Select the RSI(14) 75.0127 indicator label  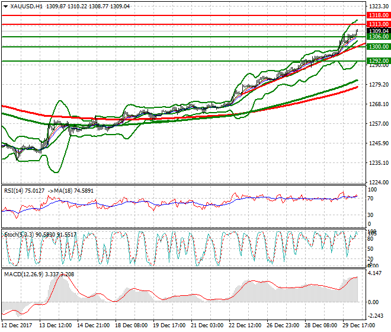point(24,191)
